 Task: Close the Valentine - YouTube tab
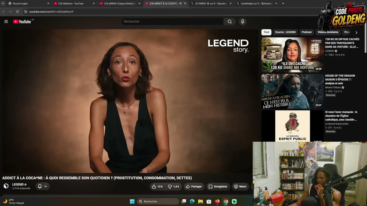(94, 3)
